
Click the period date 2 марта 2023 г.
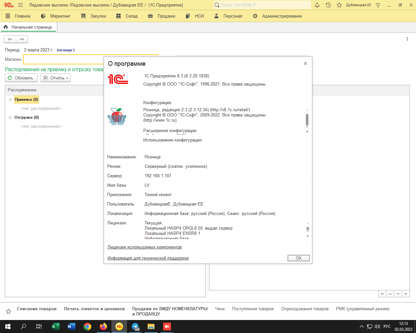pos(39,50)
